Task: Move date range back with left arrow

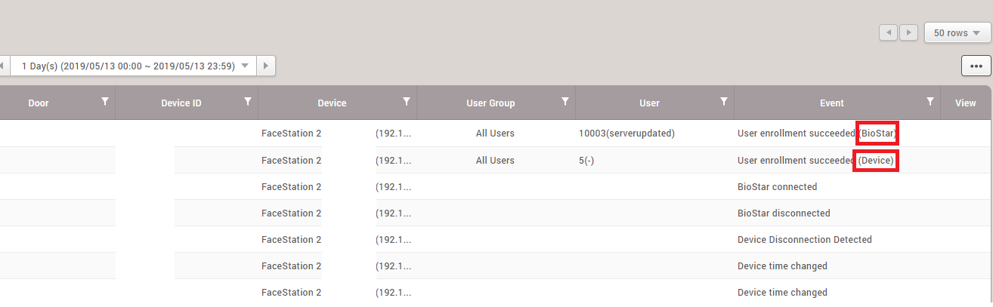Action: (3, 66)
